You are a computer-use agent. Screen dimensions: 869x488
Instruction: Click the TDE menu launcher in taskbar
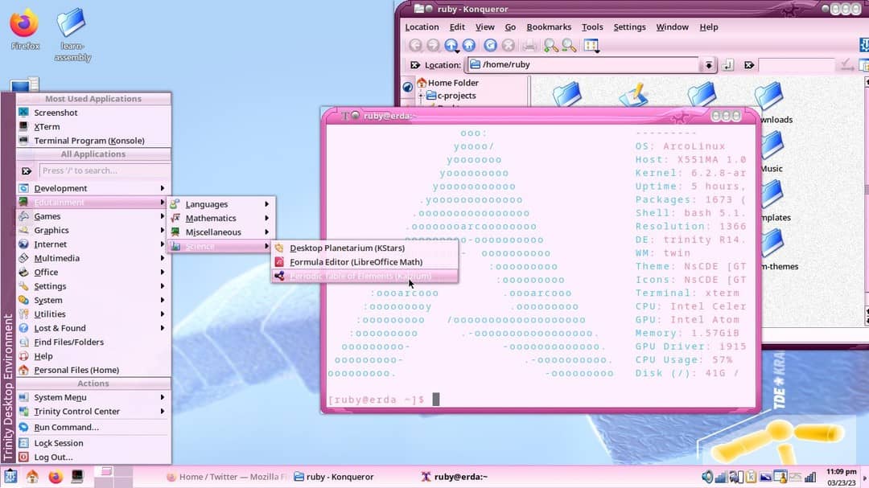(10, 477)
